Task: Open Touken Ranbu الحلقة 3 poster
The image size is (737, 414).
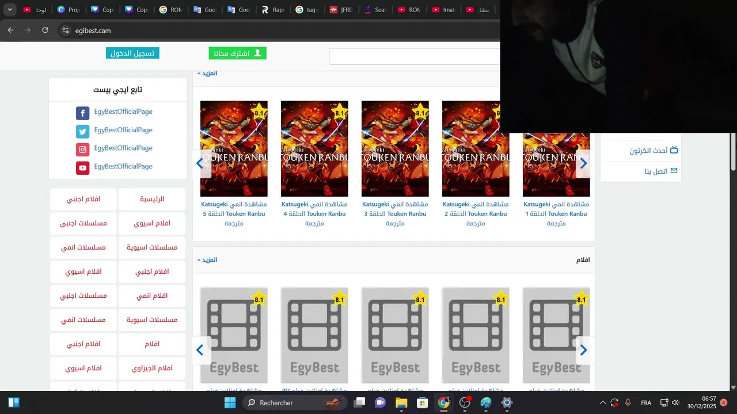Action: pos(395,148)
